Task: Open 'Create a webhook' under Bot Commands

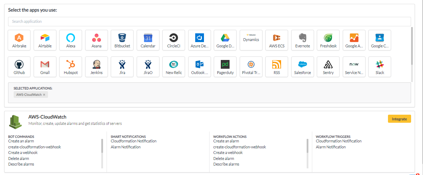Action: (x=23, y=153)
